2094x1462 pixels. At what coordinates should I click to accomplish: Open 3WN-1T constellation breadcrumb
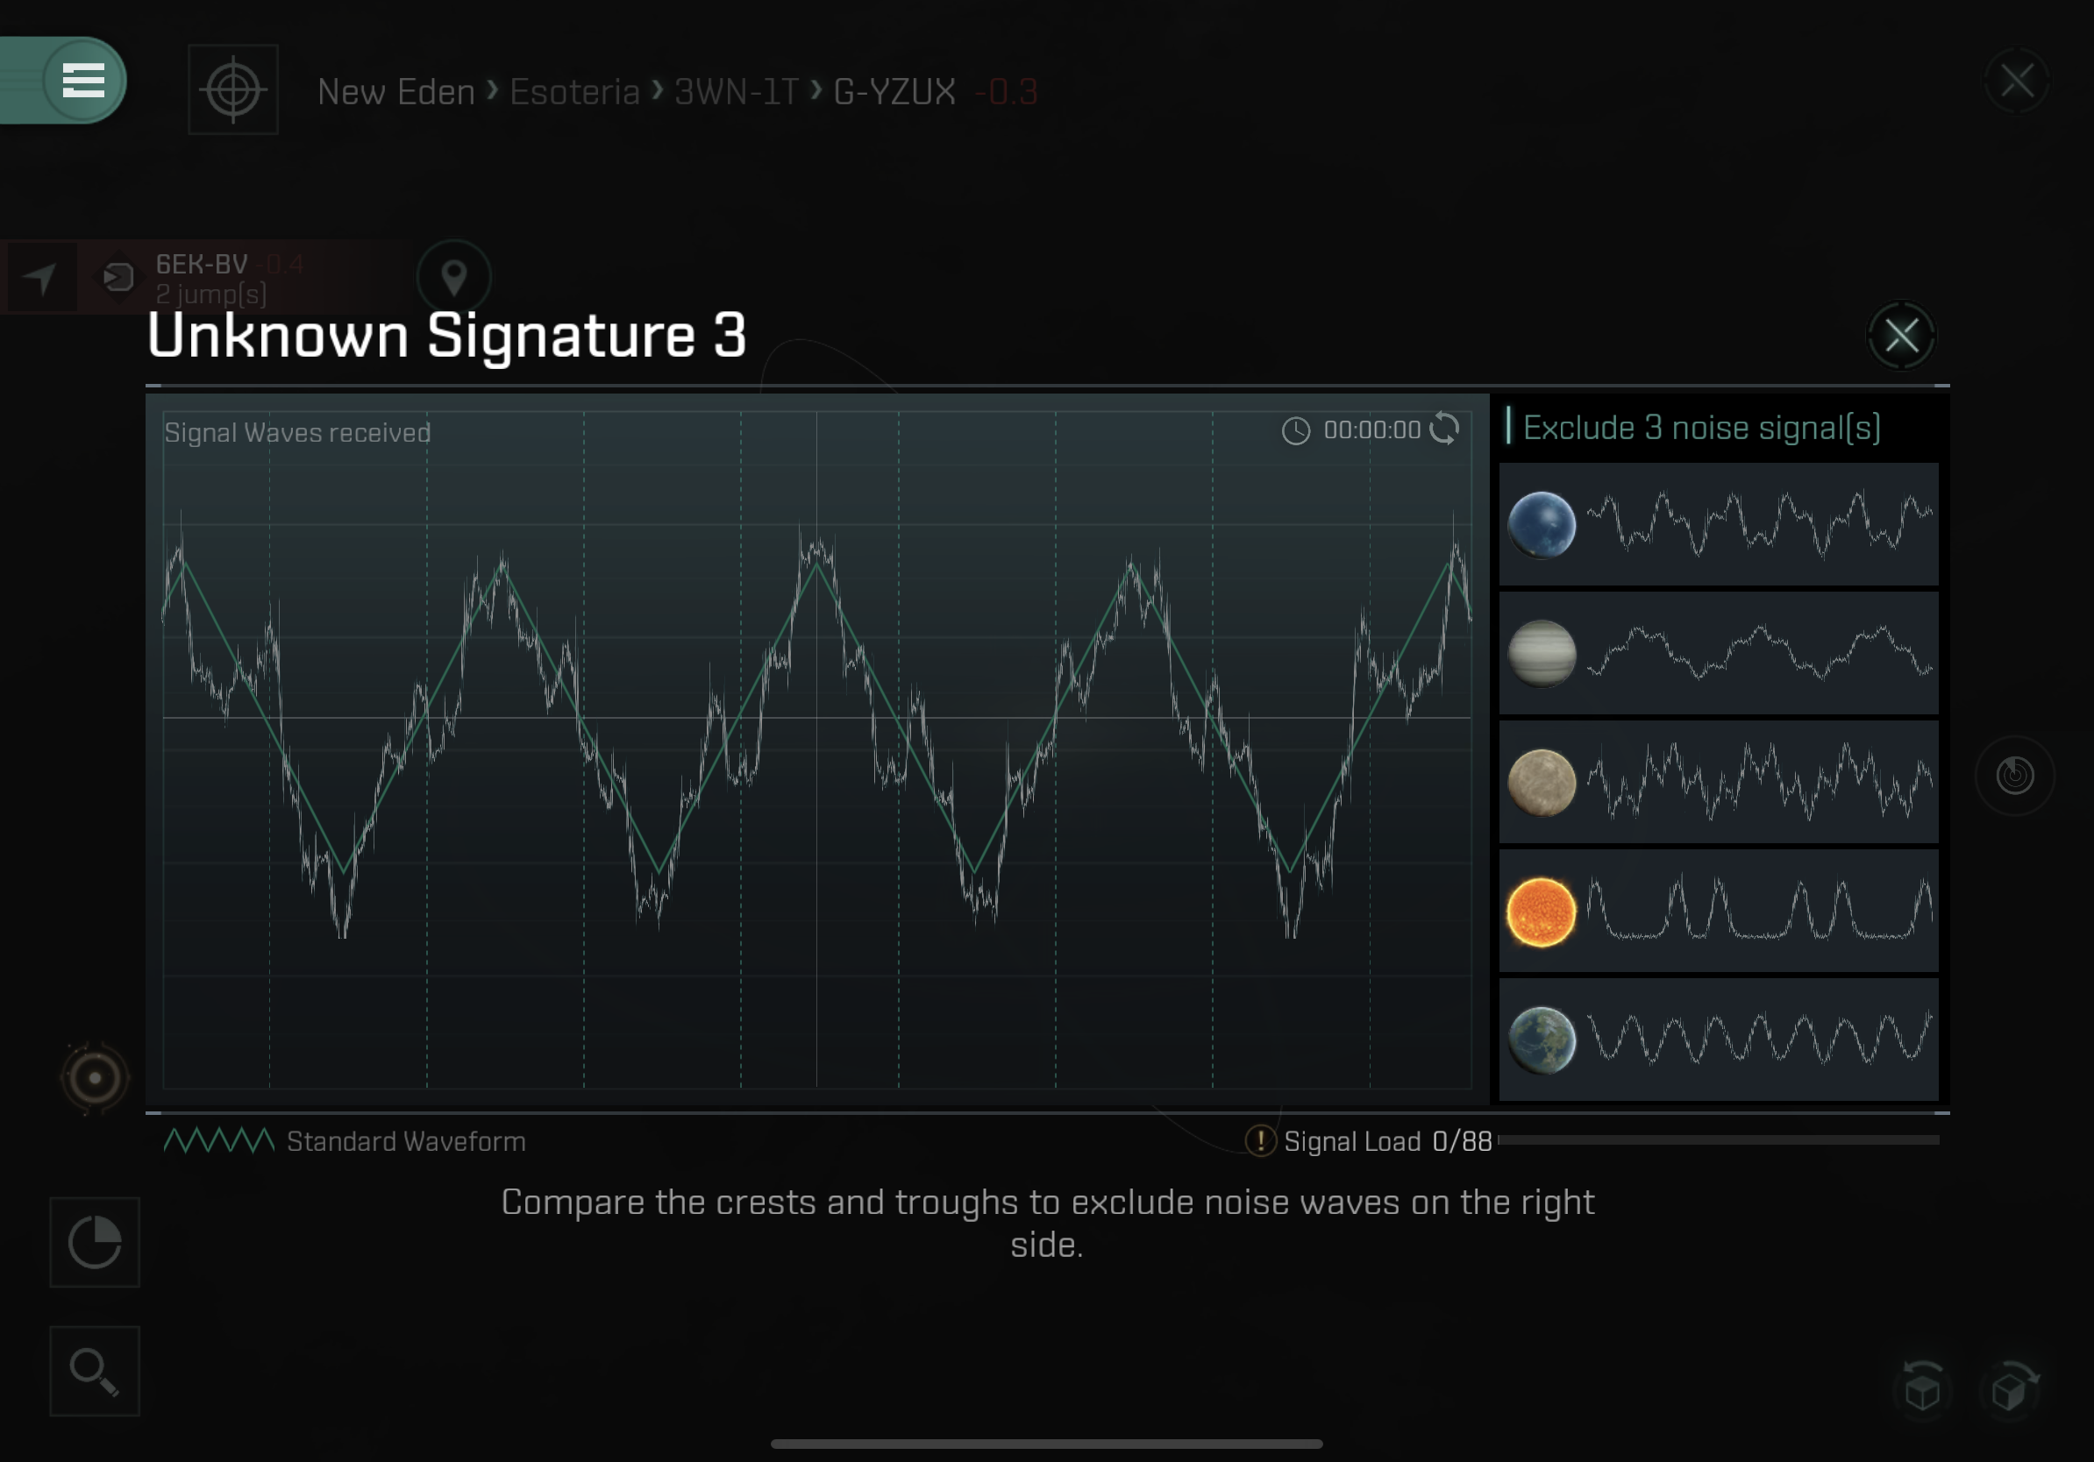point(736,92)
